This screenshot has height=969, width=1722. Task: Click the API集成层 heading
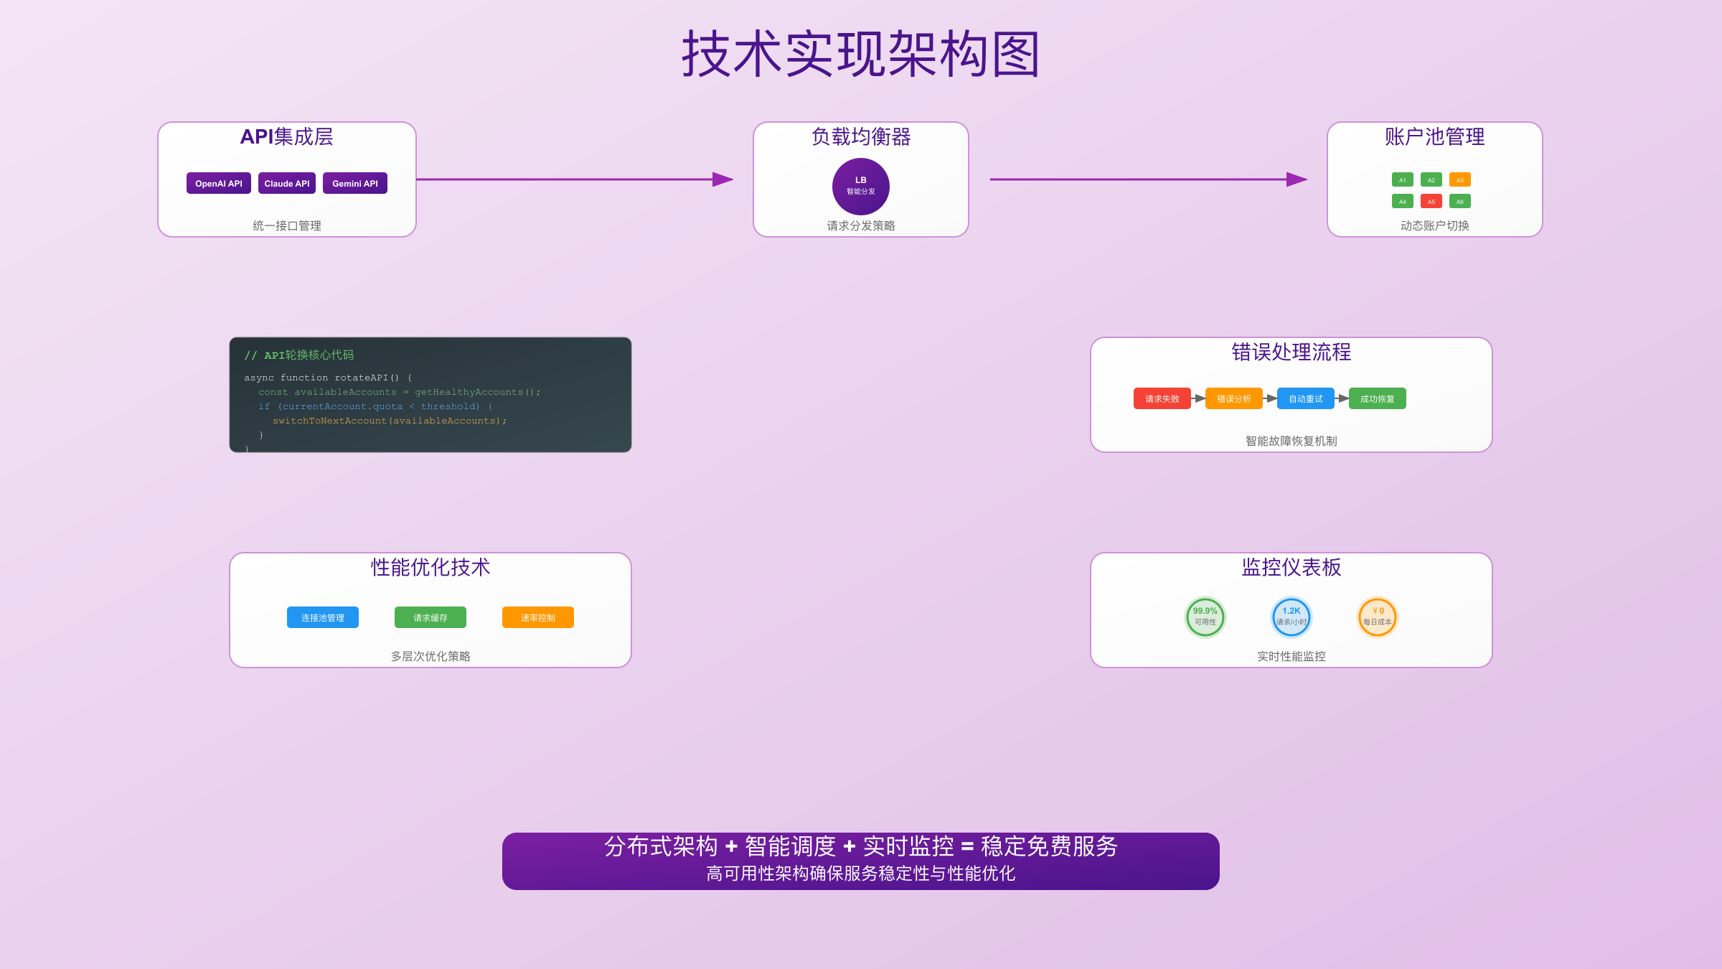287,136
